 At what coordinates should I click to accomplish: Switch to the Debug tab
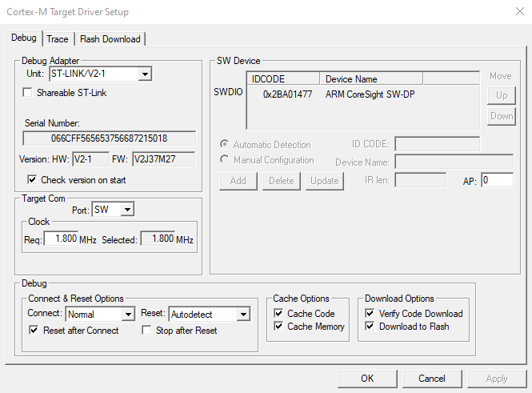click(24, 38)
